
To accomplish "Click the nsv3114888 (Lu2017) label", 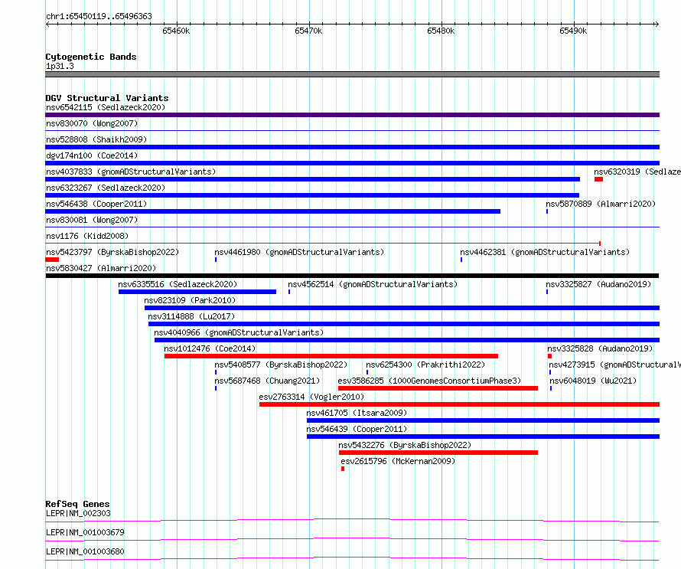I will pyautogui.click(x=191, y=316).
